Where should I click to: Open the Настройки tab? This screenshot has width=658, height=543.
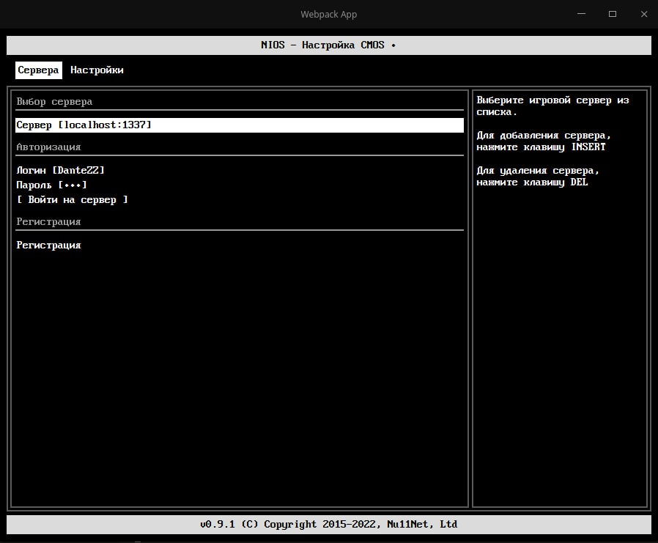tap(97, 70)
